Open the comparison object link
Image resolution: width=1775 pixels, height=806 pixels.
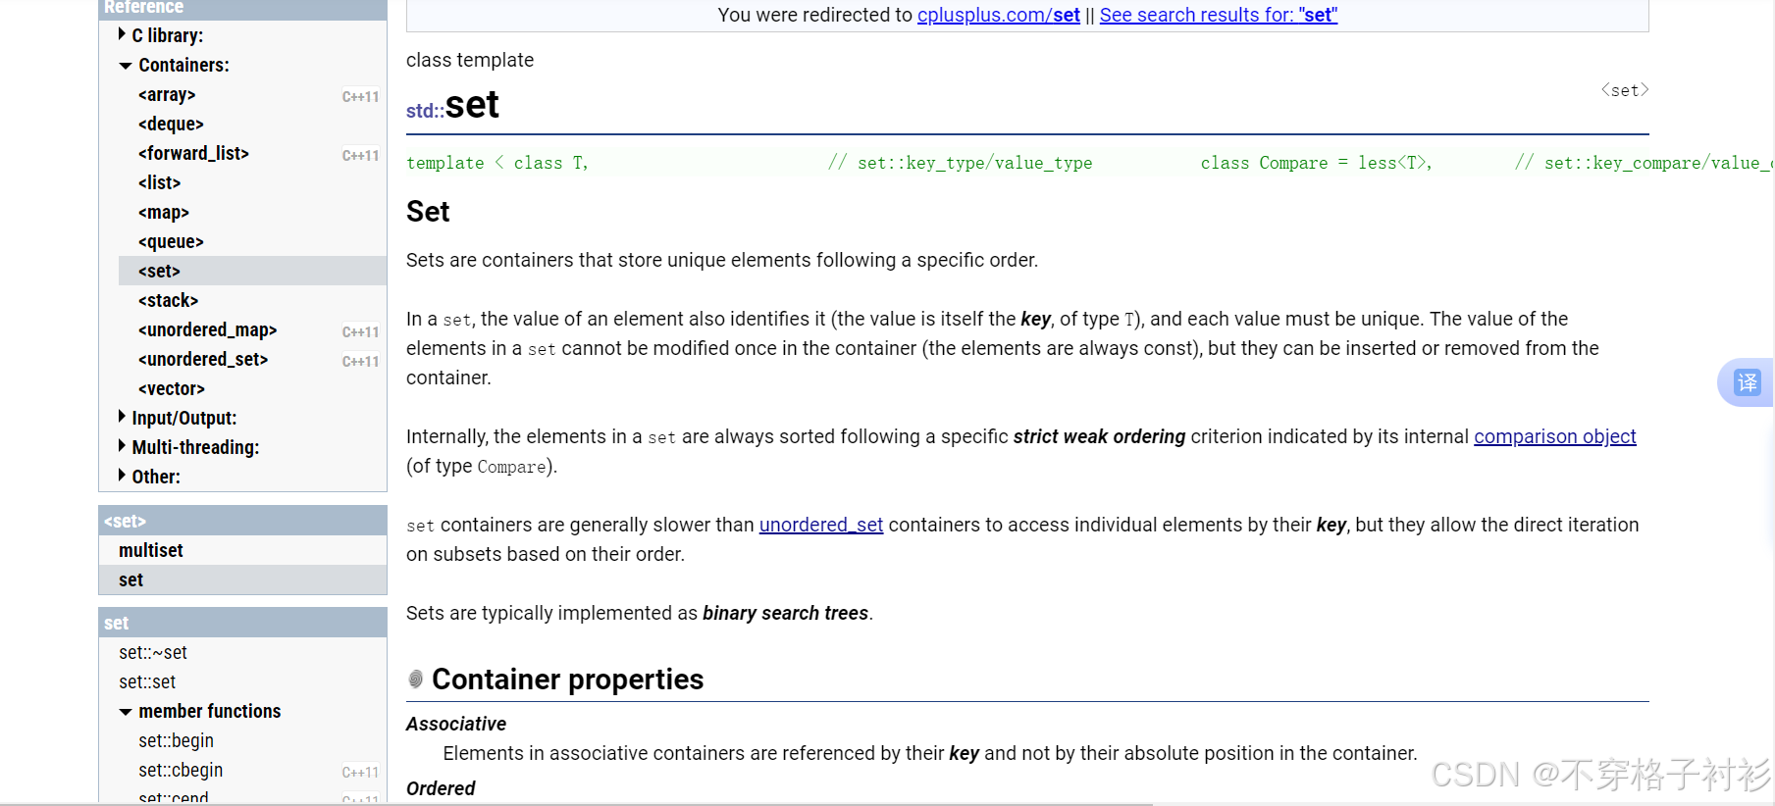pos(1554,436)
